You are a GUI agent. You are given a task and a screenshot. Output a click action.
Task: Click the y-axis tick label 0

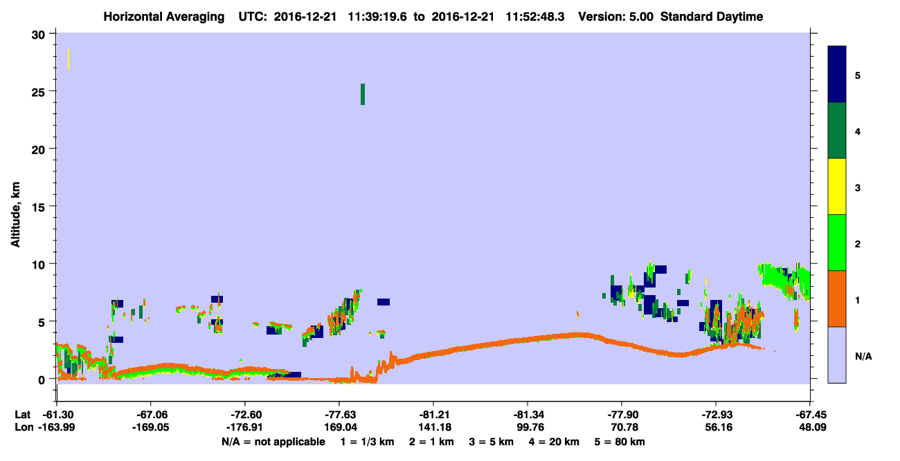(43, 379)
